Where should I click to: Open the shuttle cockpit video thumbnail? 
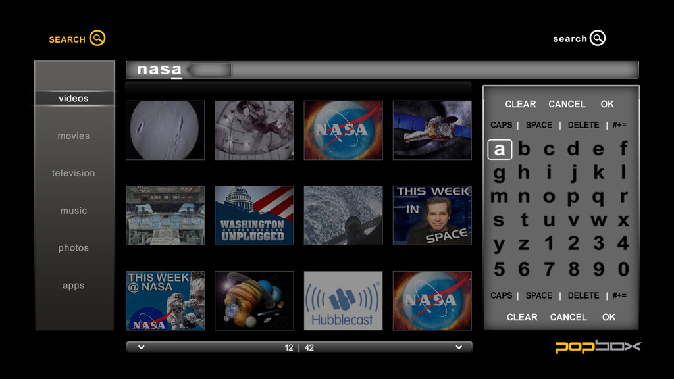[165, 215]
